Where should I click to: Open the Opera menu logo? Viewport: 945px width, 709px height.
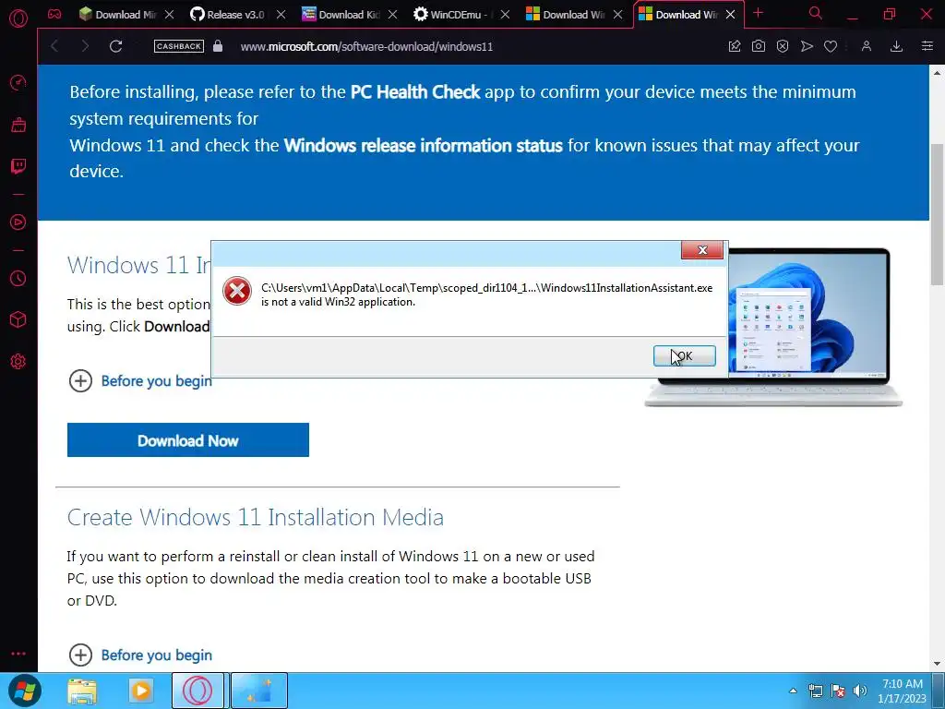tap(18, 18)
